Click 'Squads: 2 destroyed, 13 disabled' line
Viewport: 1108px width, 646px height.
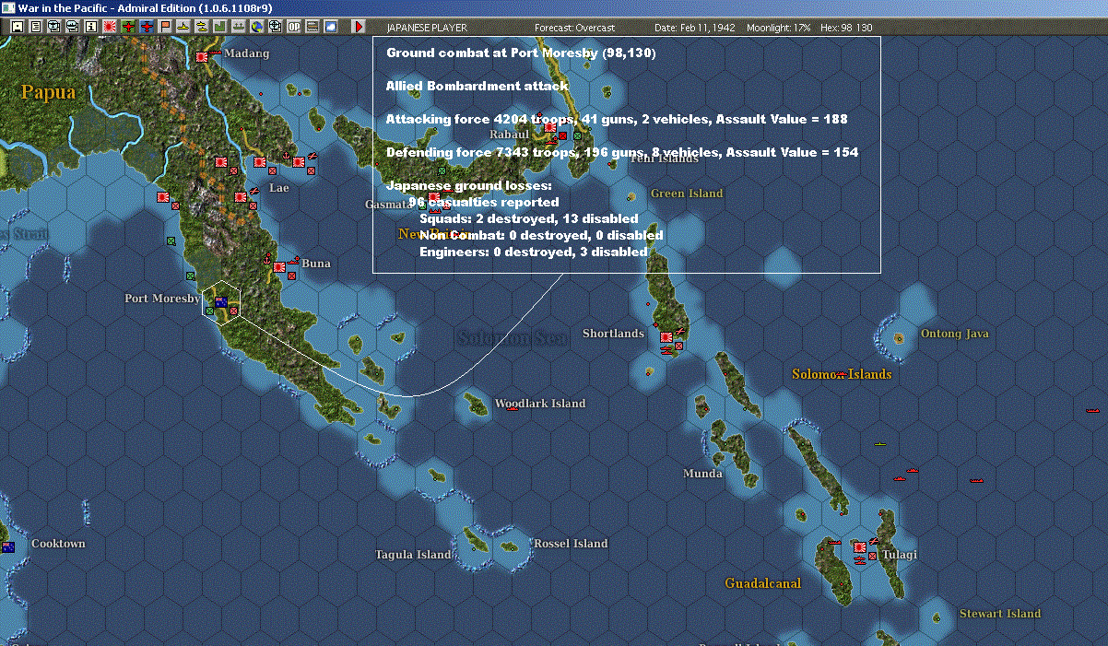click(528, 219)
